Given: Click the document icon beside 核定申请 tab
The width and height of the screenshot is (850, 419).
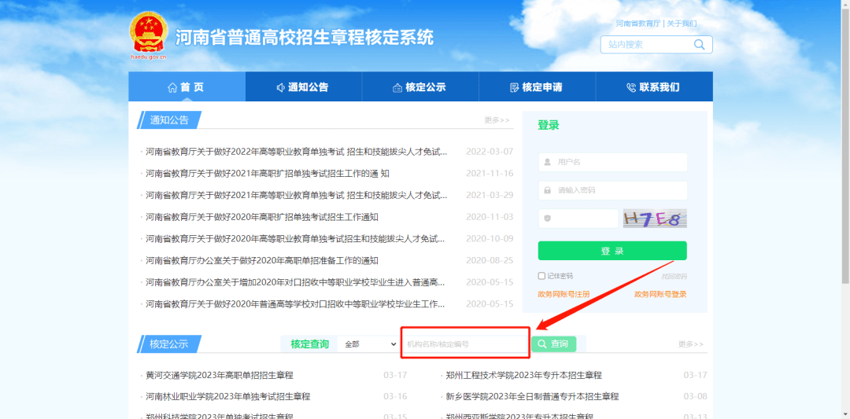Looking at the screenshot, I should coord(515,88).
